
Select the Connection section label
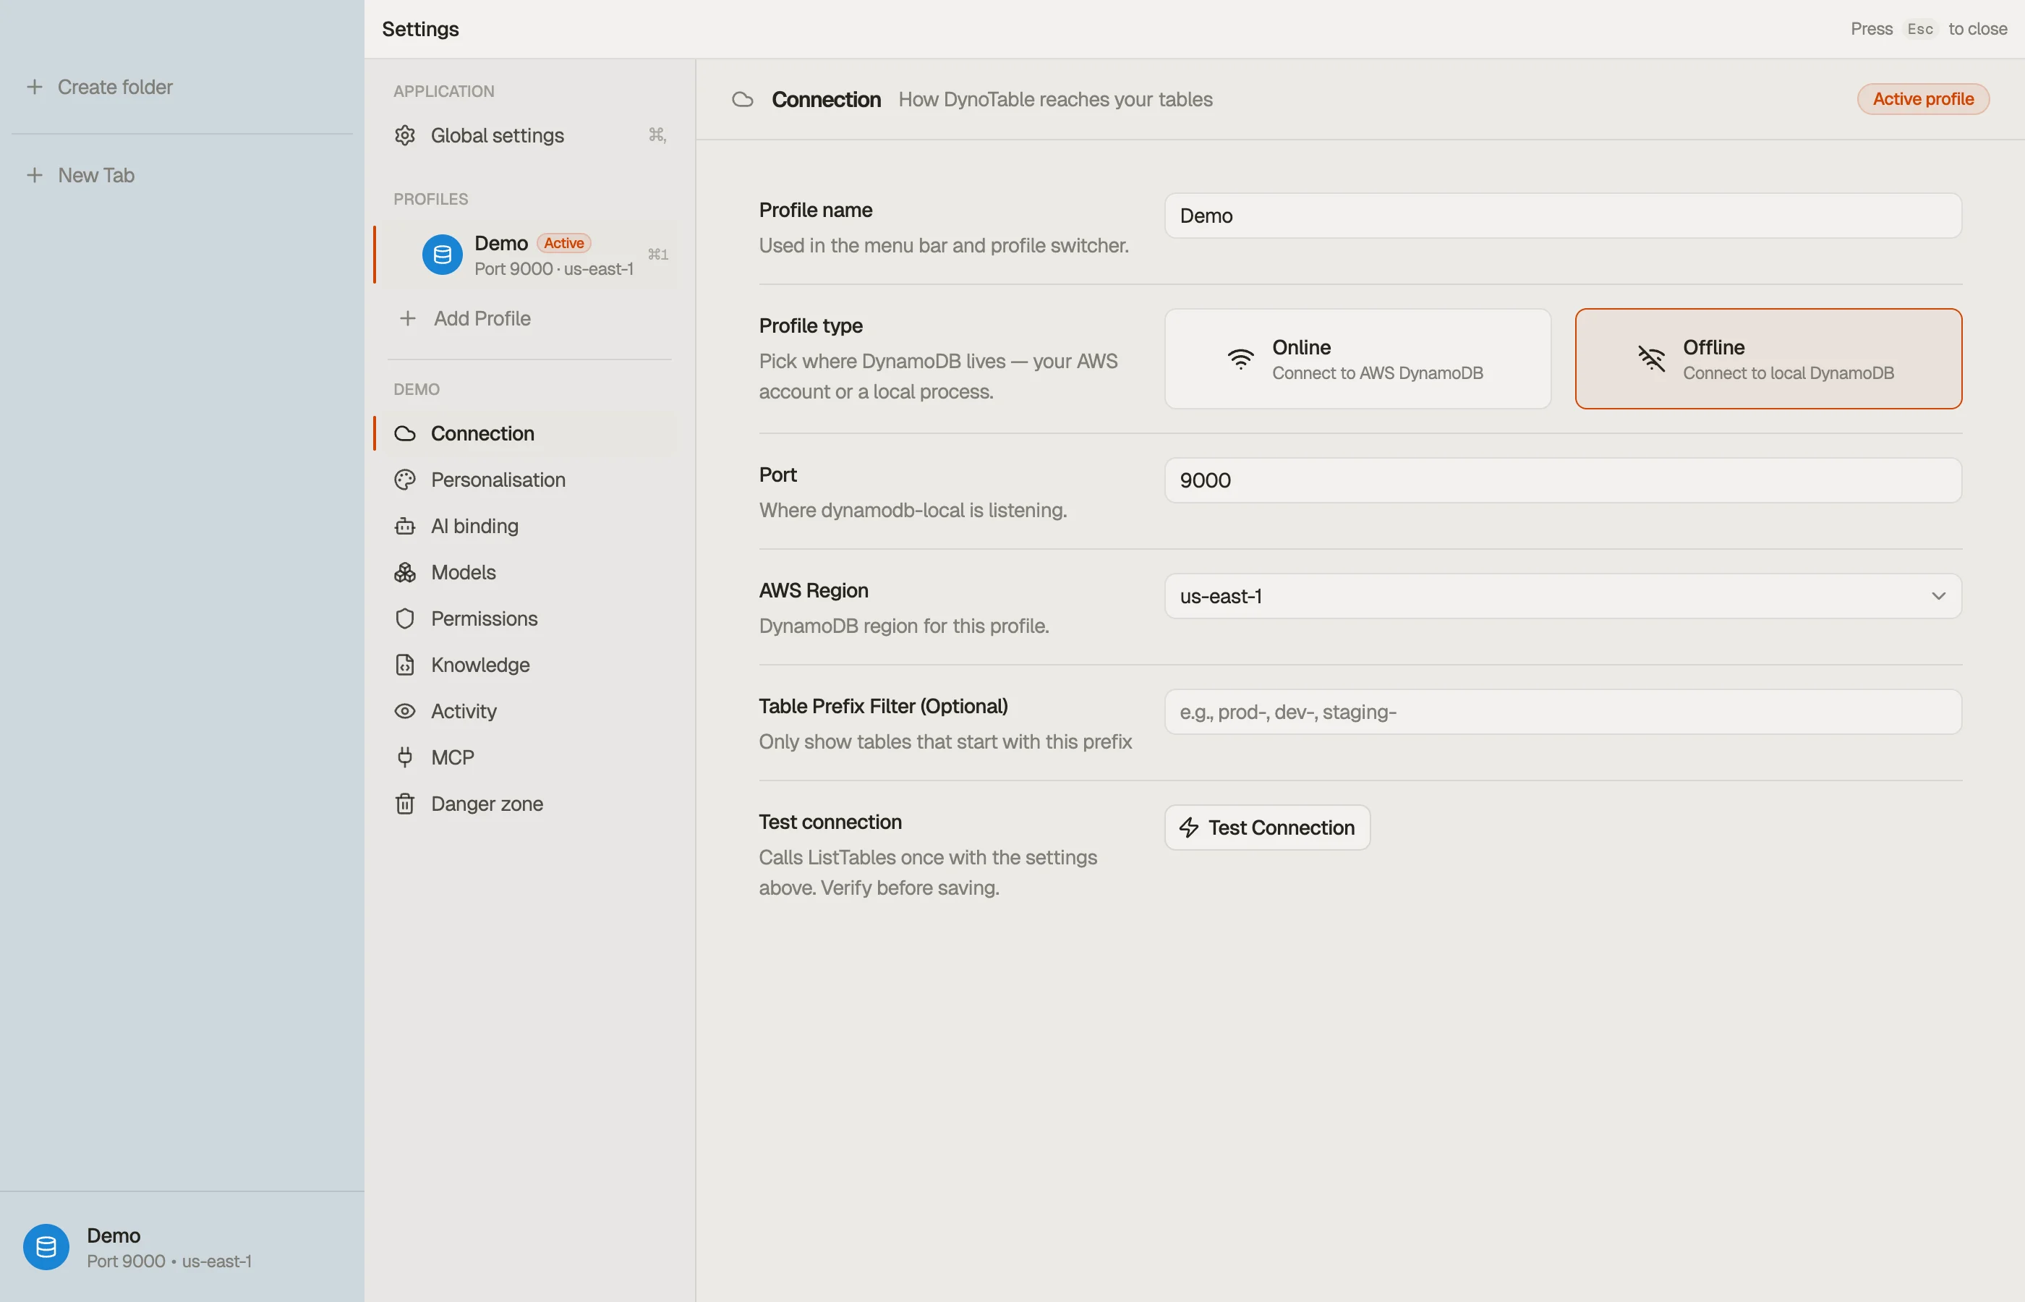click(x=482, y=434)
